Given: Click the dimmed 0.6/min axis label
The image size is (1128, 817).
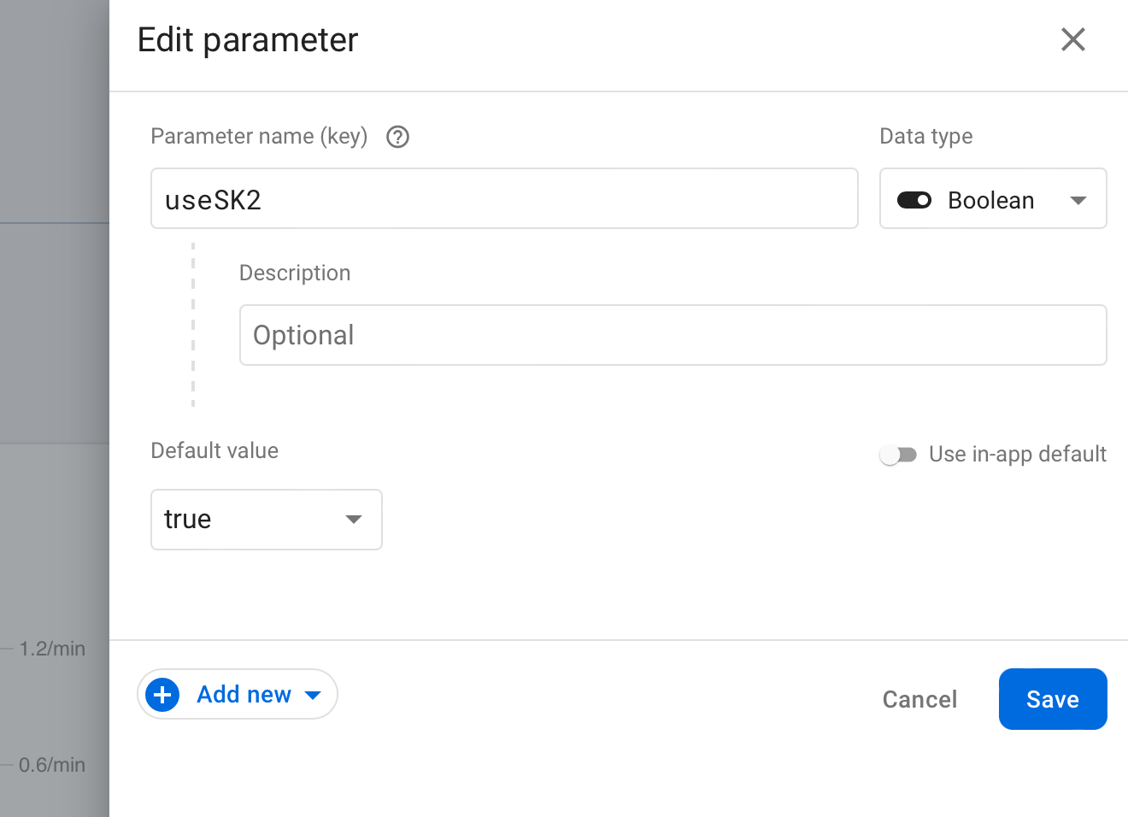Looking at the screenshot, I should point(52,765).
